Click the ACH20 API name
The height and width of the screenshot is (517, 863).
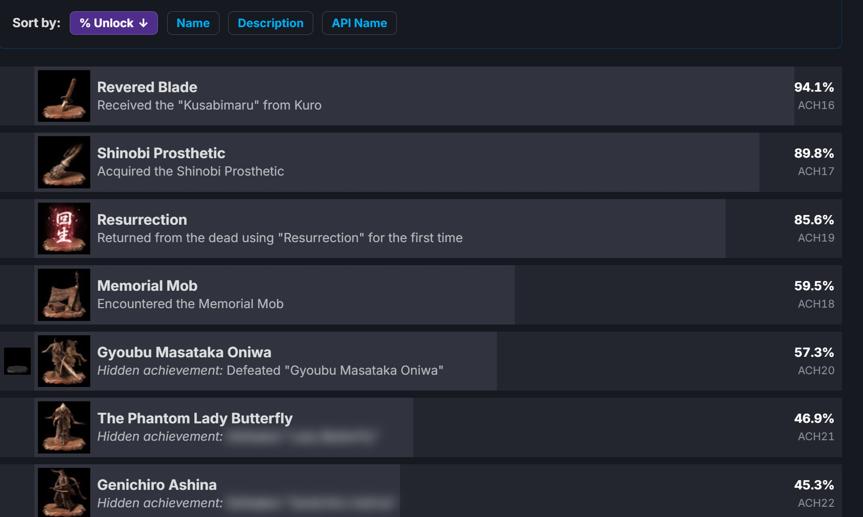click(816, 370)
